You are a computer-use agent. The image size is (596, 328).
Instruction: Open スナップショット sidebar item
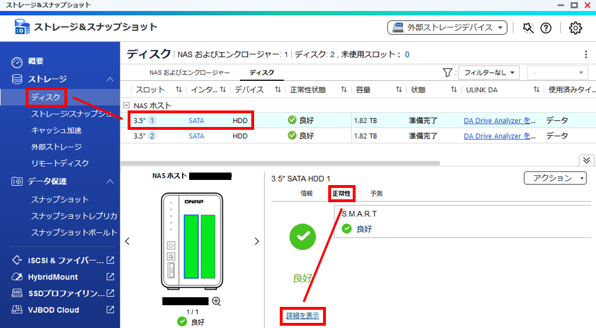click(x=60, y=199)
